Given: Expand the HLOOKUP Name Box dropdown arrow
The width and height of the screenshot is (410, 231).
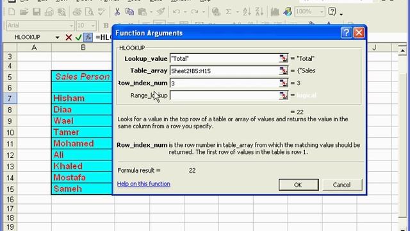Looking at the screenshot, I should [x=57, y=37].
